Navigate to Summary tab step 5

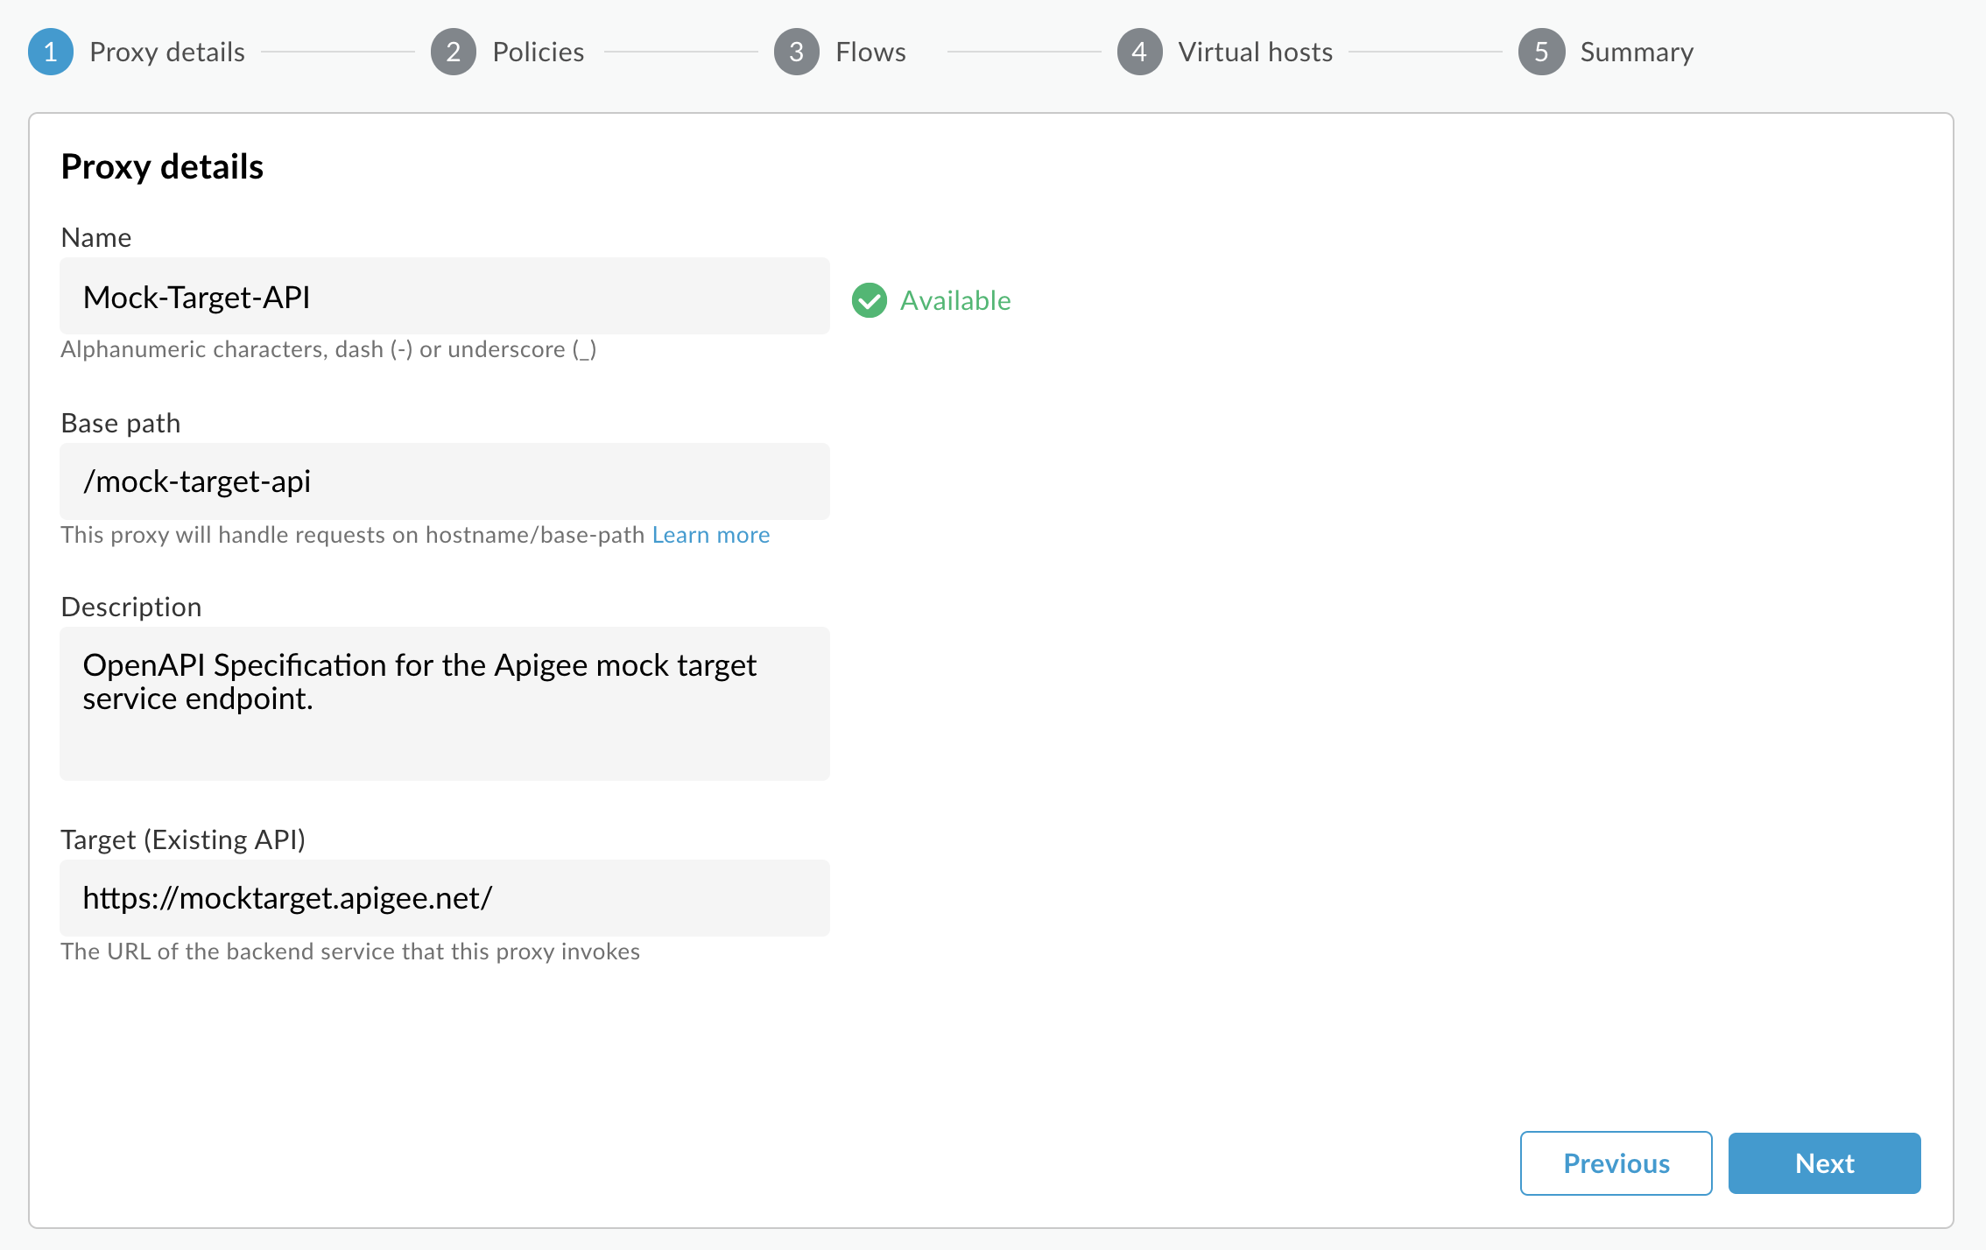tap(1603, 51)
